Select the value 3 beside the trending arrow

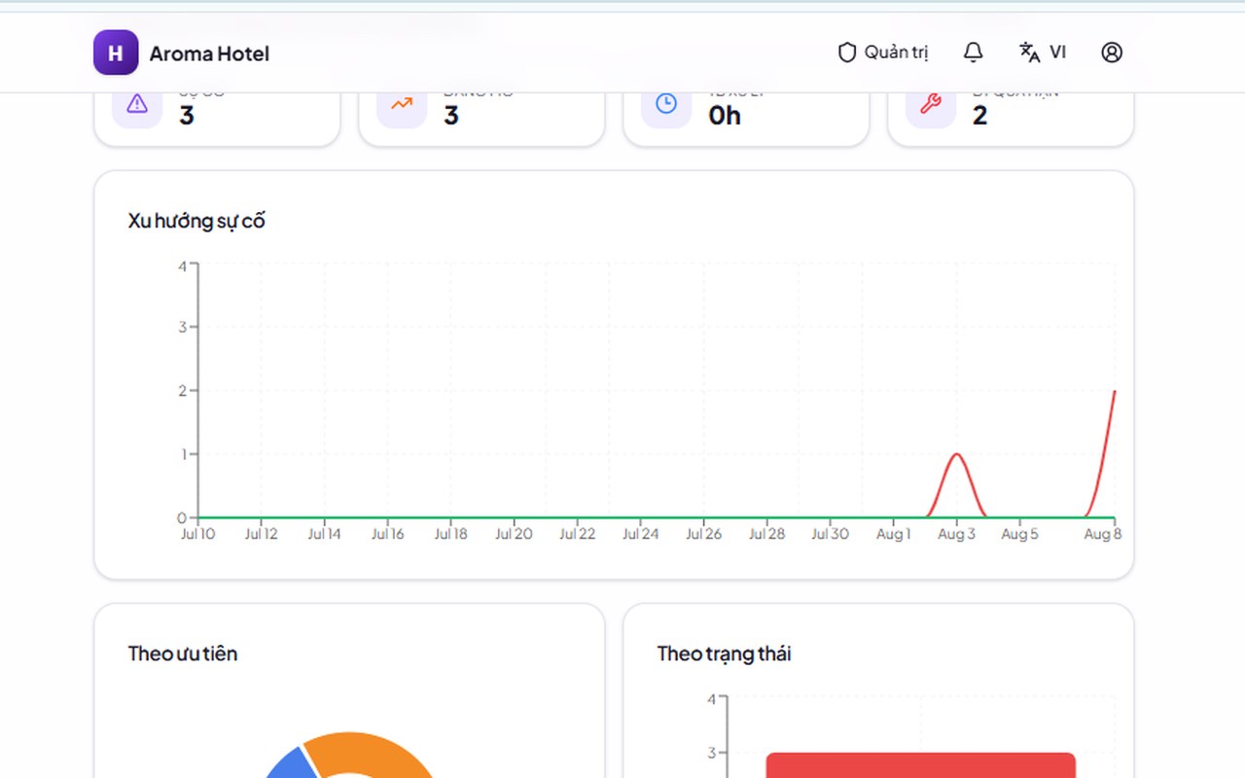(x=451, y=116)
